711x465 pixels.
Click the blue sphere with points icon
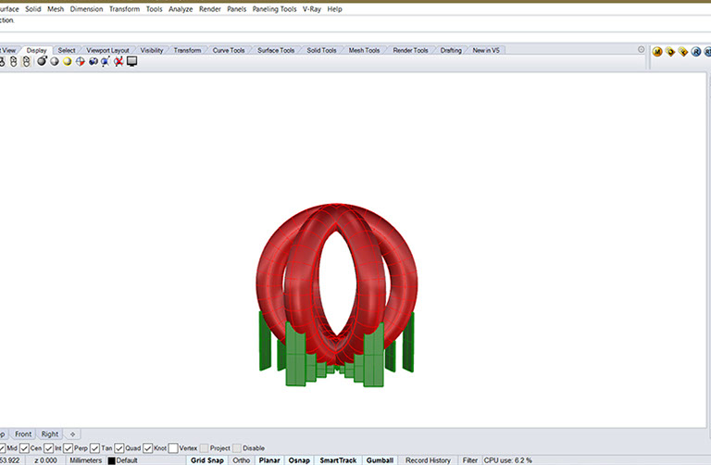106,61
